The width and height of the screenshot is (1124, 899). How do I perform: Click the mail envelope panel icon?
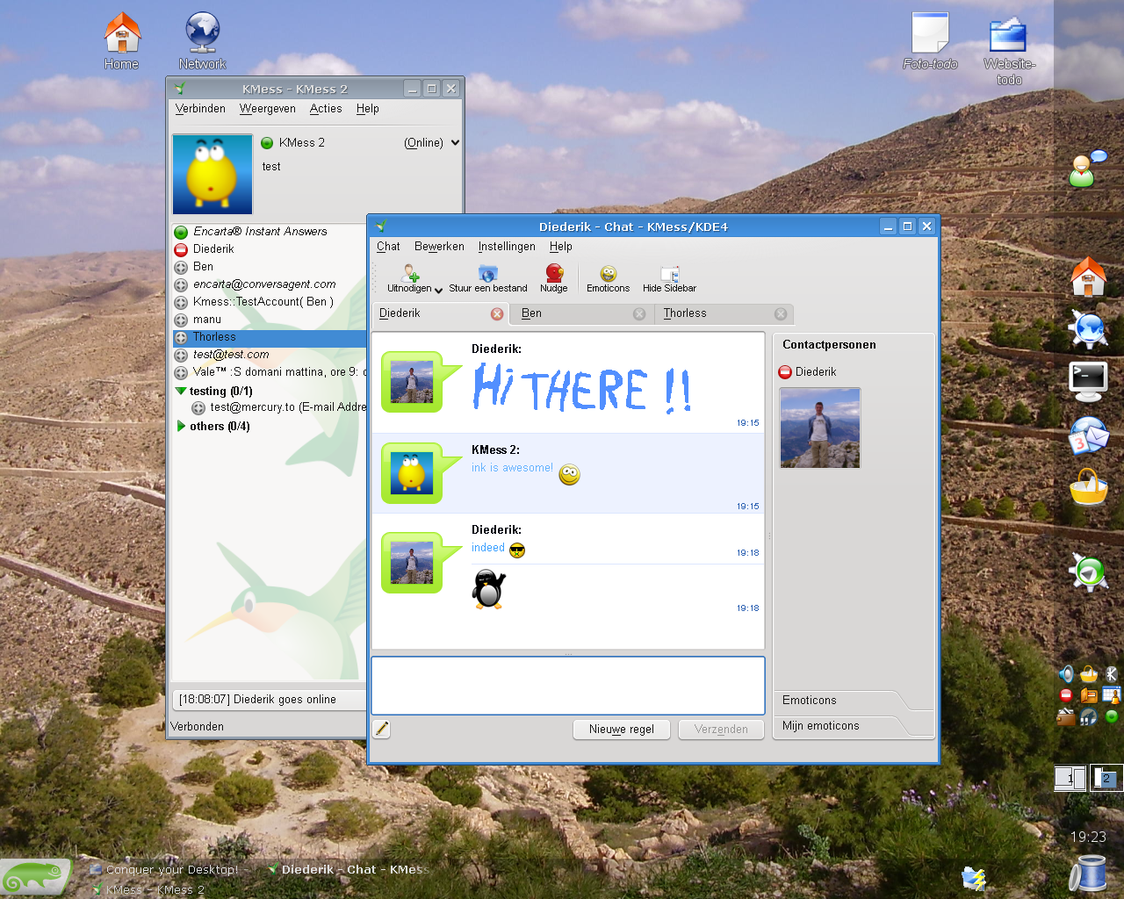(x=1089, y=435)
